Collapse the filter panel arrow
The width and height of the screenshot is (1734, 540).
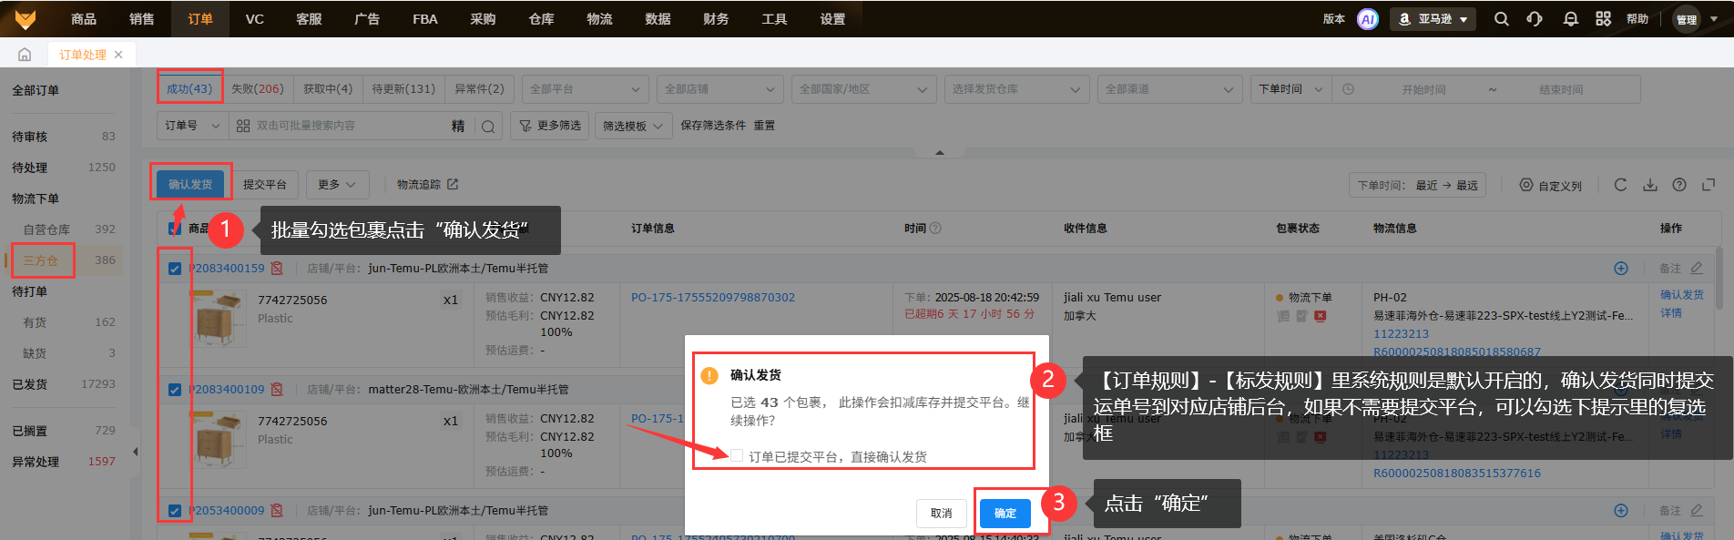940,153
